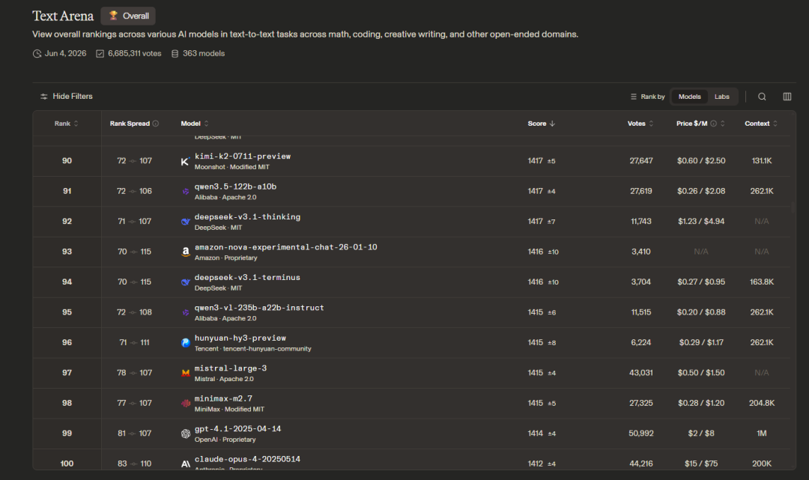Click the 131.1K context cell
This screenshot has width=809, height=480.
click(x=762, y=161)
